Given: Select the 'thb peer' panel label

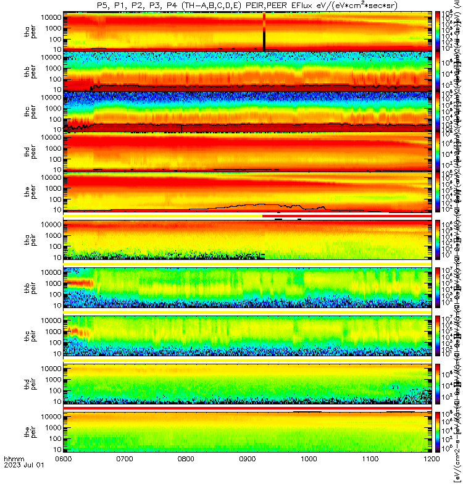Looking at the screenshot, I should point(30,72).
